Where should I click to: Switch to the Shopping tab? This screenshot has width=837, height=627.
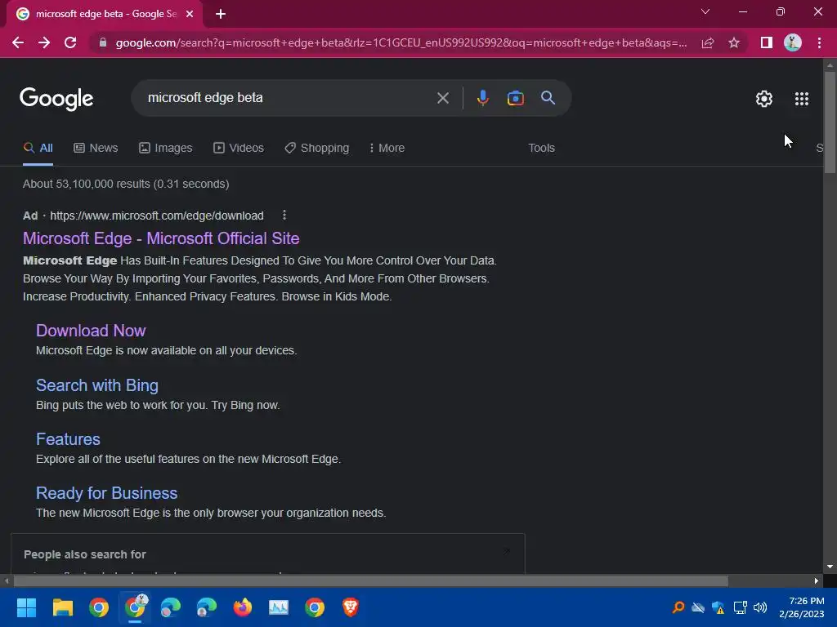coord(316,148)
